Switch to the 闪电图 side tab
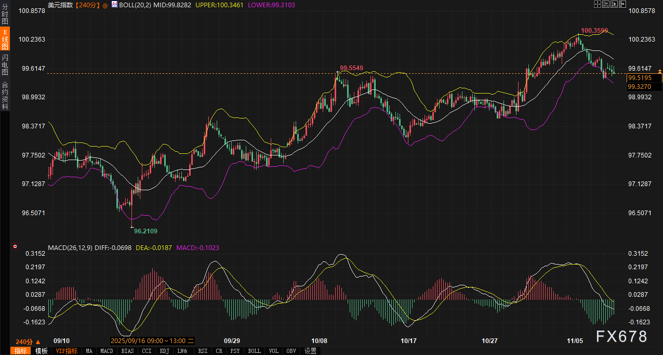 [x=5, y=65]
